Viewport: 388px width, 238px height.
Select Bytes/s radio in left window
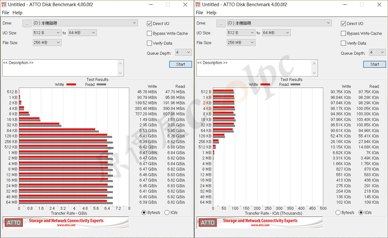(x=144, y=212)
